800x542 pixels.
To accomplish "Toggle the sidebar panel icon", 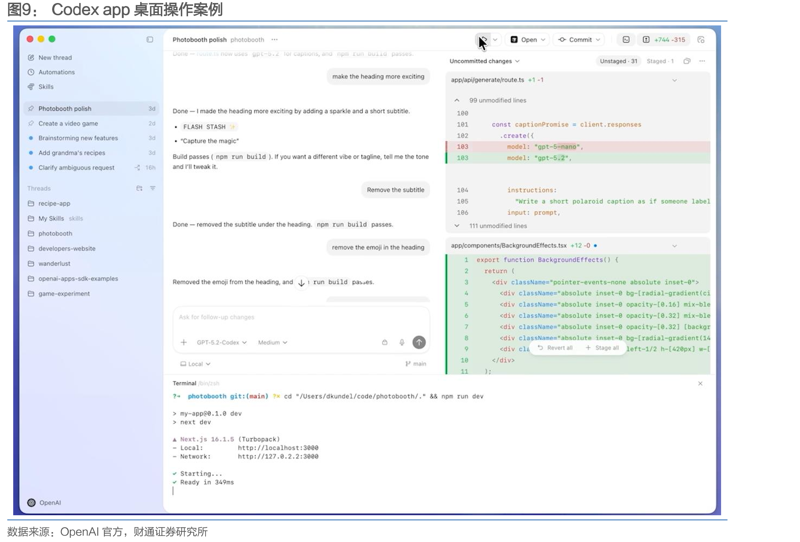I will [x=150, y=40].
